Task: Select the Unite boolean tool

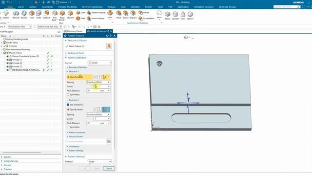Action: point(39,15)
